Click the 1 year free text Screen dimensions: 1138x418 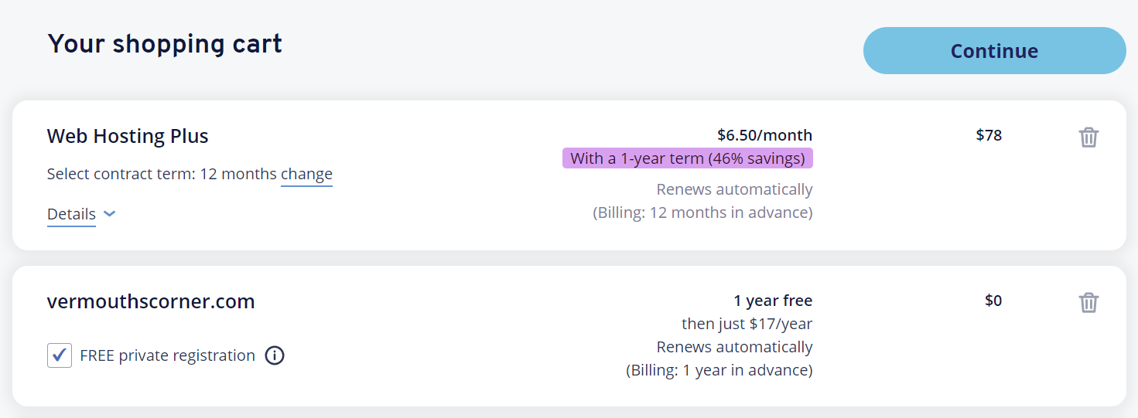(773, 301)
